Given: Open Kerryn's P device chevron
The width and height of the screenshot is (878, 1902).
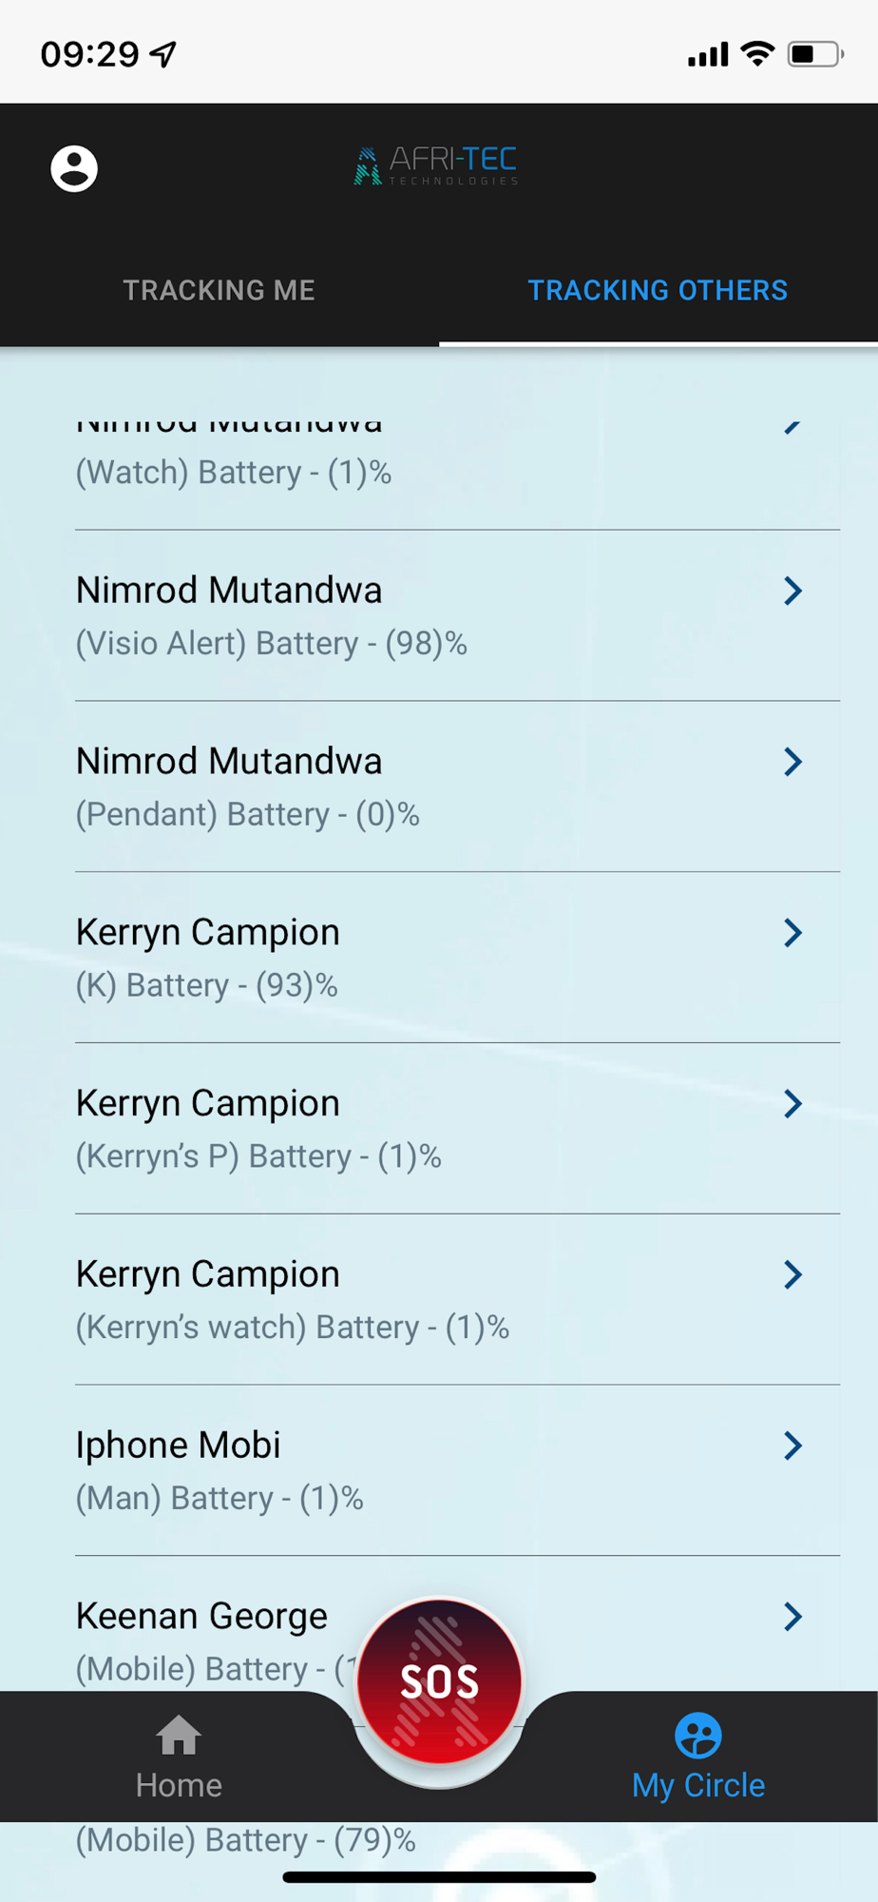Looking at the screenshot, I should pyautogui.click(x=792, y=1104).
